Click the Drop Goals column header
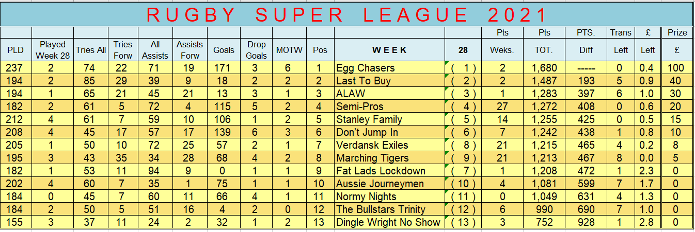This screenshot has height=232, width=695. [257, 50]
